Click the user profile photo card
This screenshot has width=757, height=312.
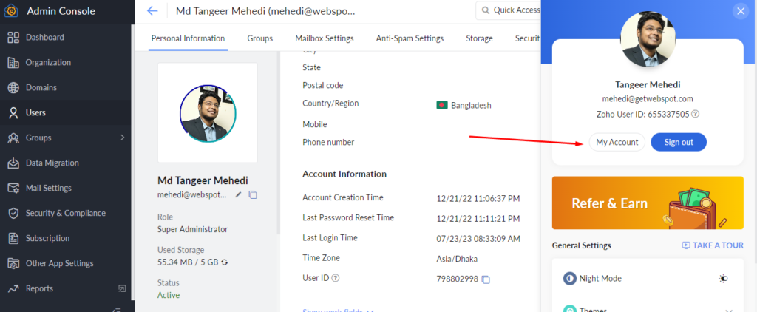[x=208, y=112]
